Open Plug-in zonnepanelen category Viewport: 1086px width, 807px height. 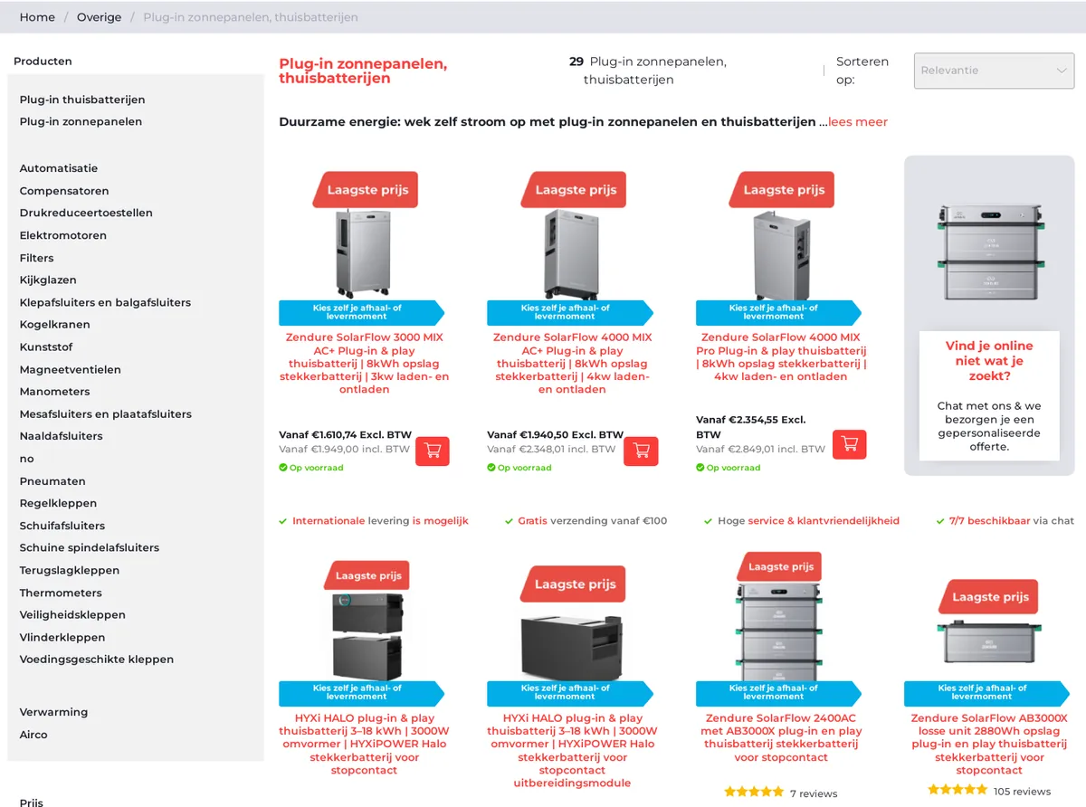[81, 121]
